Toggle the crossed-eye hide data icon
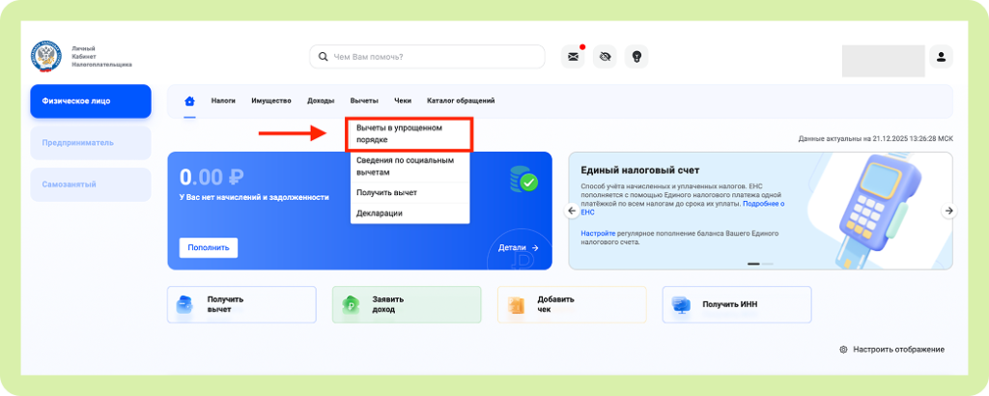Screen dimensions: 989x396 [605, 57]
